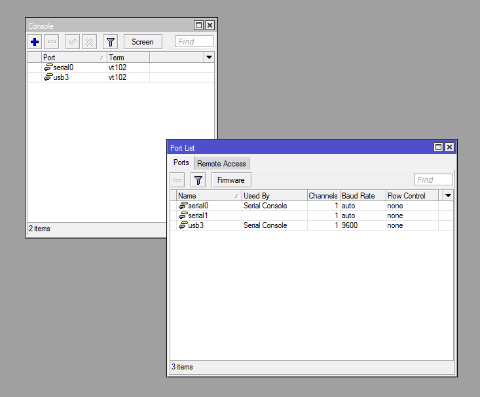The width and height of the screenshot is (480, 397).
Task: Click the Firmware button
Action: (x=231, y=180)
